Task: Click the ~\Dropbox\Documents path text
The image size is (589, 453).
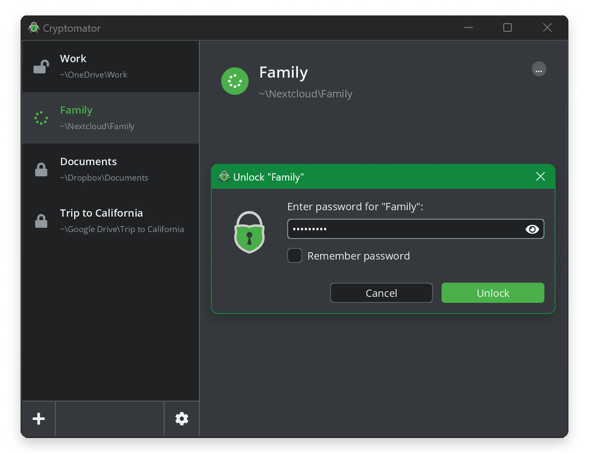Action: (x=104, y=178)
